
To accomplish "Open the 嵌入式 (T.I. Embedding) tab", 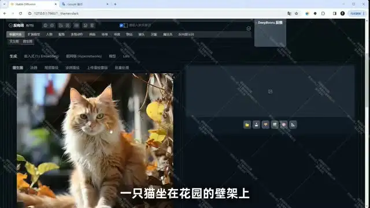I will click(x=41, y=56).
